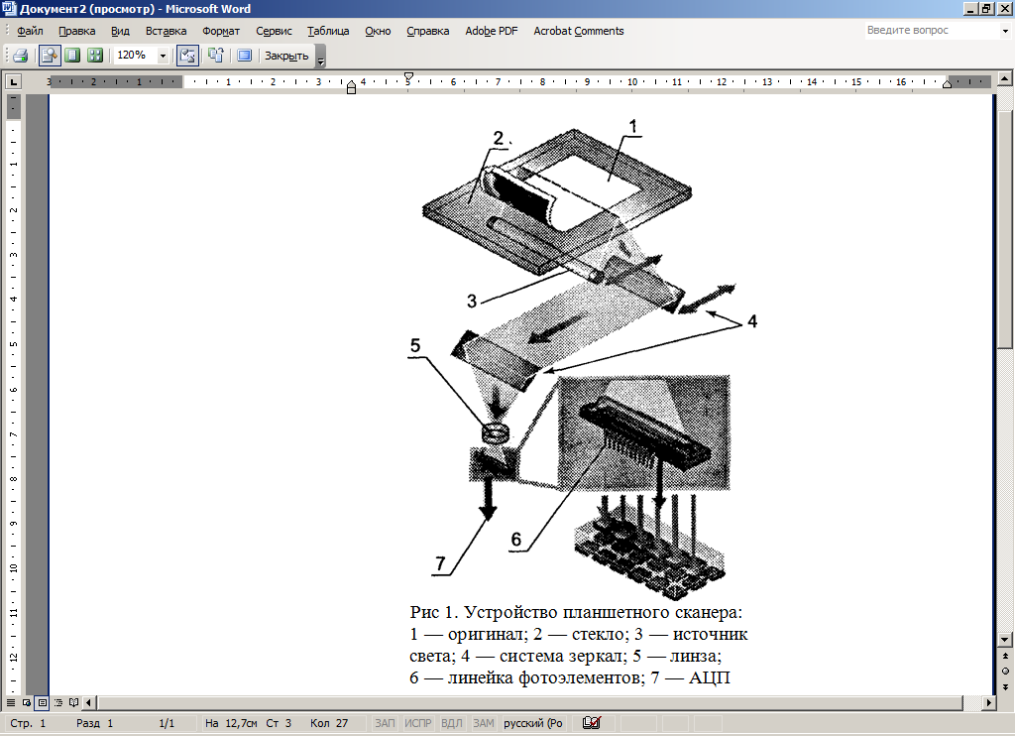Click caption text 'линейка фотоэлементов'

pos(542,677)
